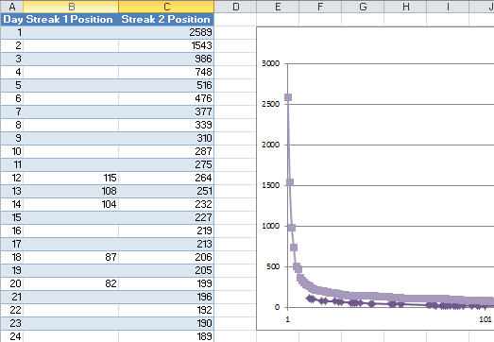Select Streak 1 cell with value 104
Screen dimensions: 494x342
(71, 205)
